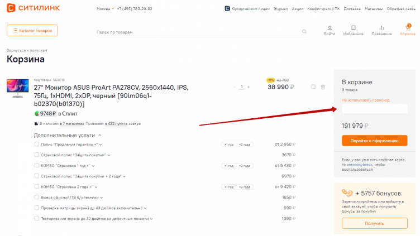Open the Корзина cart icon
The image size is (420, 236).
click(408, 27)
